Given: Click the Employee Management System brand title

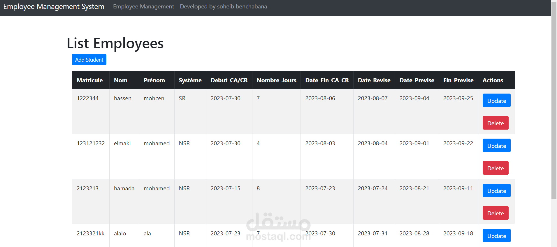Looking at the screenshot, I should [x=54, y=6].
